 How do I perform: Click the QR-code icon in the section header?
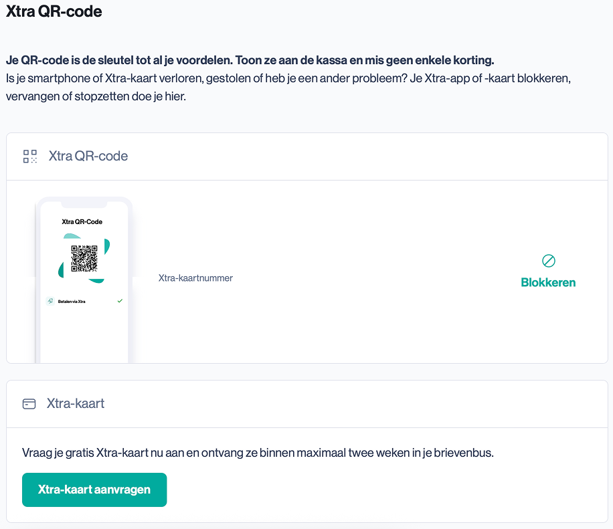pos(29,156)
